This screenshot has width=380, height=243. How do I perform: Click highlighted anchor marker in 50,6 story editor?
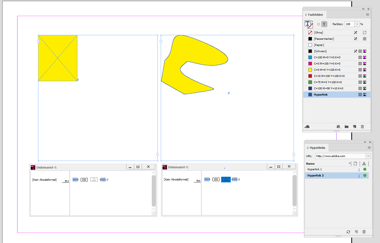pyautogui.click(x=226, y=179)
